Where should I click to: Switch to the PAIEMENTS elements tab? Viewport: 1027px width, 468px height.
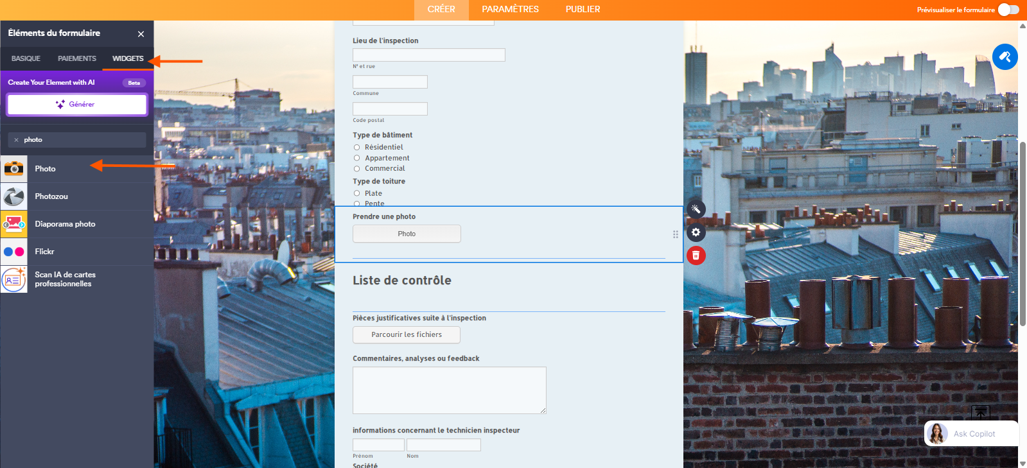point(77,58)
